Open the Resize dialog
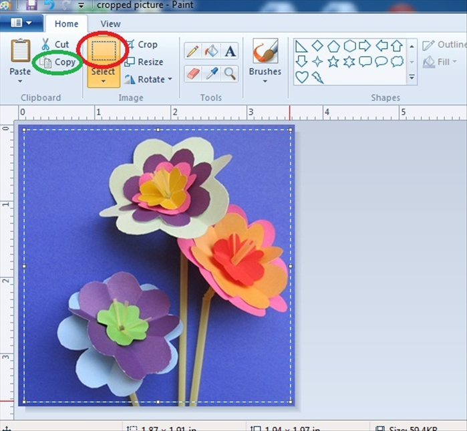 coord(144,62)
